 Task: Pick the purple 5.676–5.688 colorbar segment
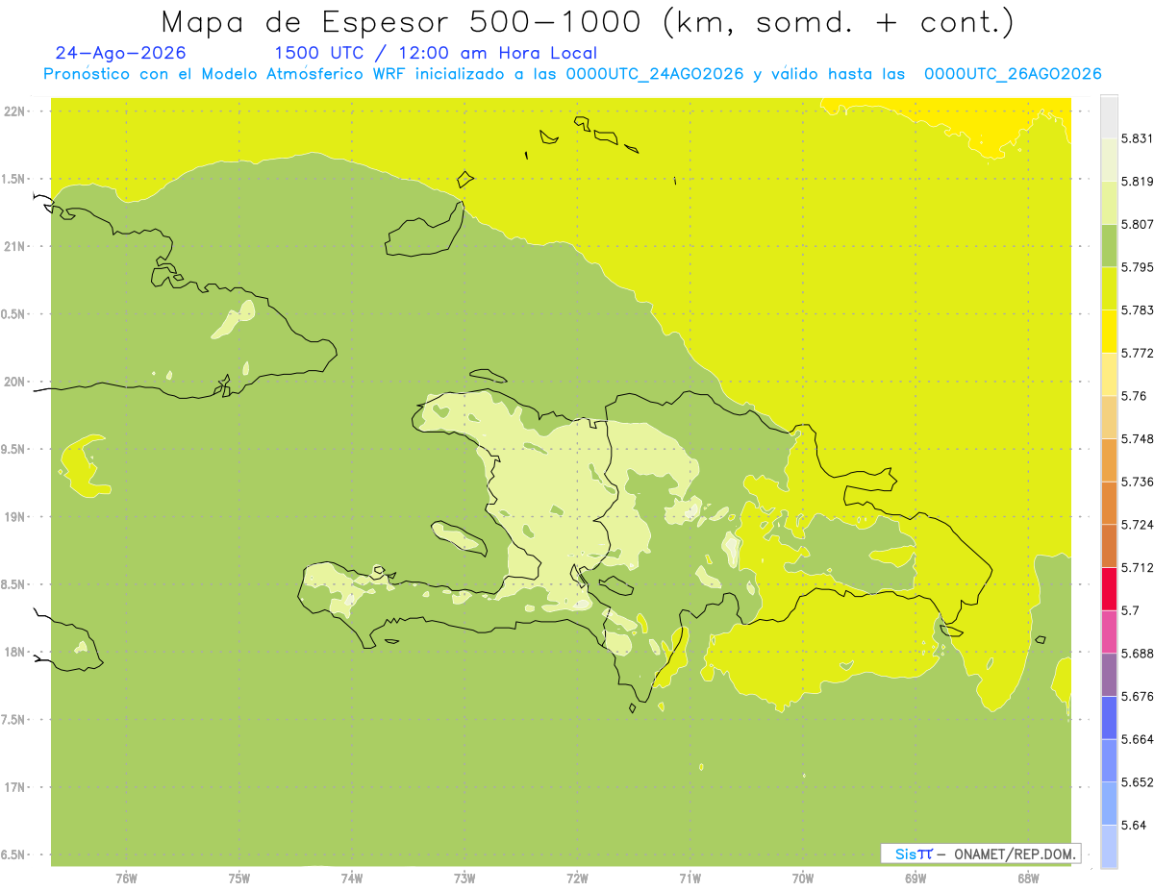(1109, 675)
